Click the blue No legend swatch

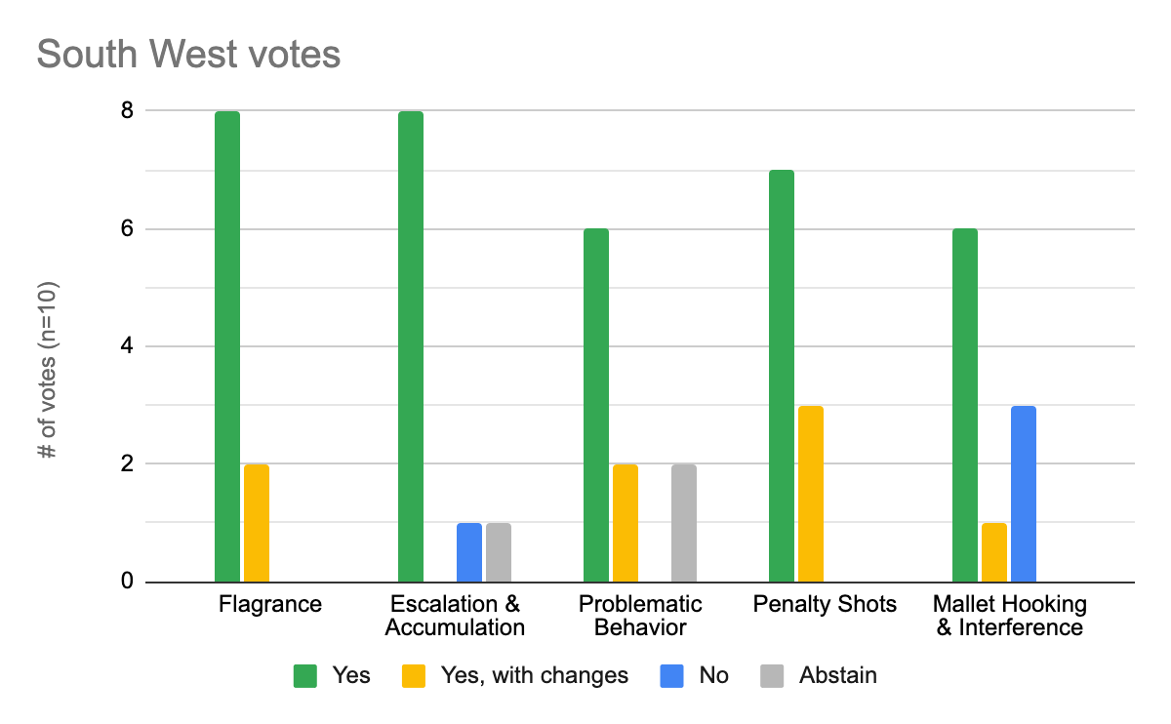pyautogui.click(x=673, y=675)
